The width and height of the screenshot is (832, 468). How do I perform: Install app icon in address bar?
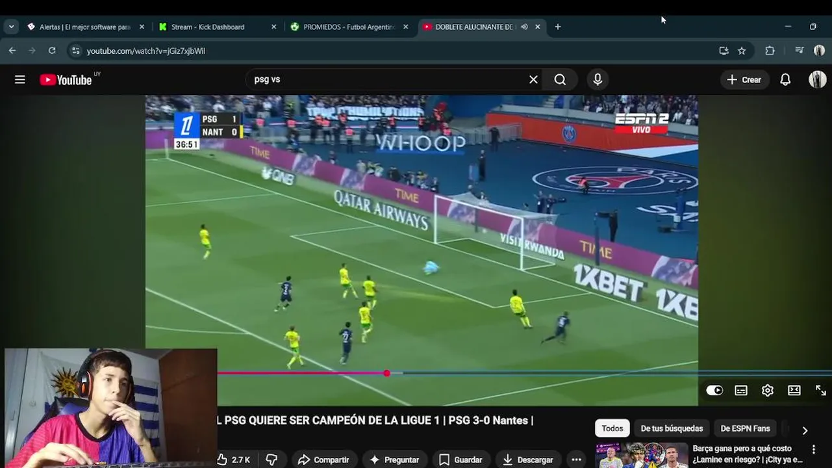pos(724,51)
